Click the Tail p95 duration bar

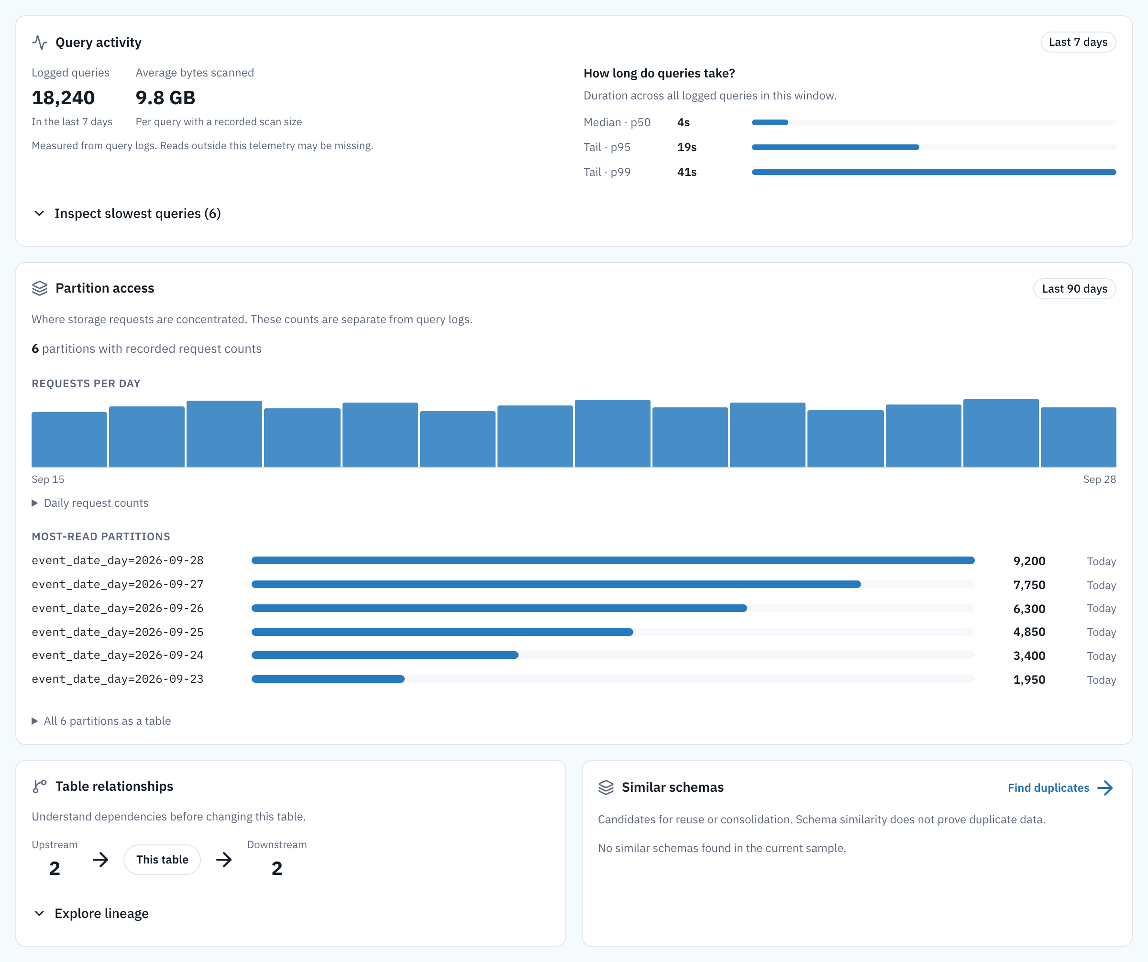click(934, 147)
